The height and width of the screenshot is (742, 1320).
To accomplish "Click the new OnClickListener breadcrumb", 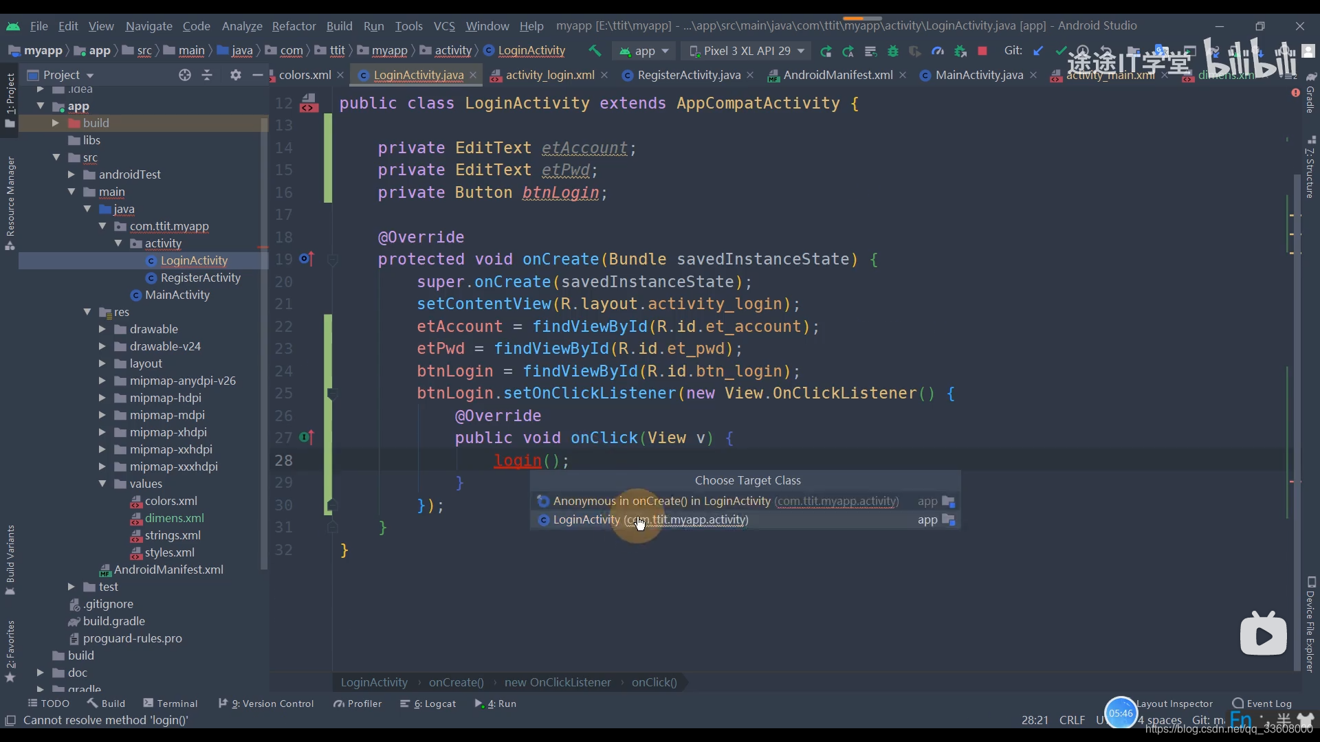I will point(558,682).
